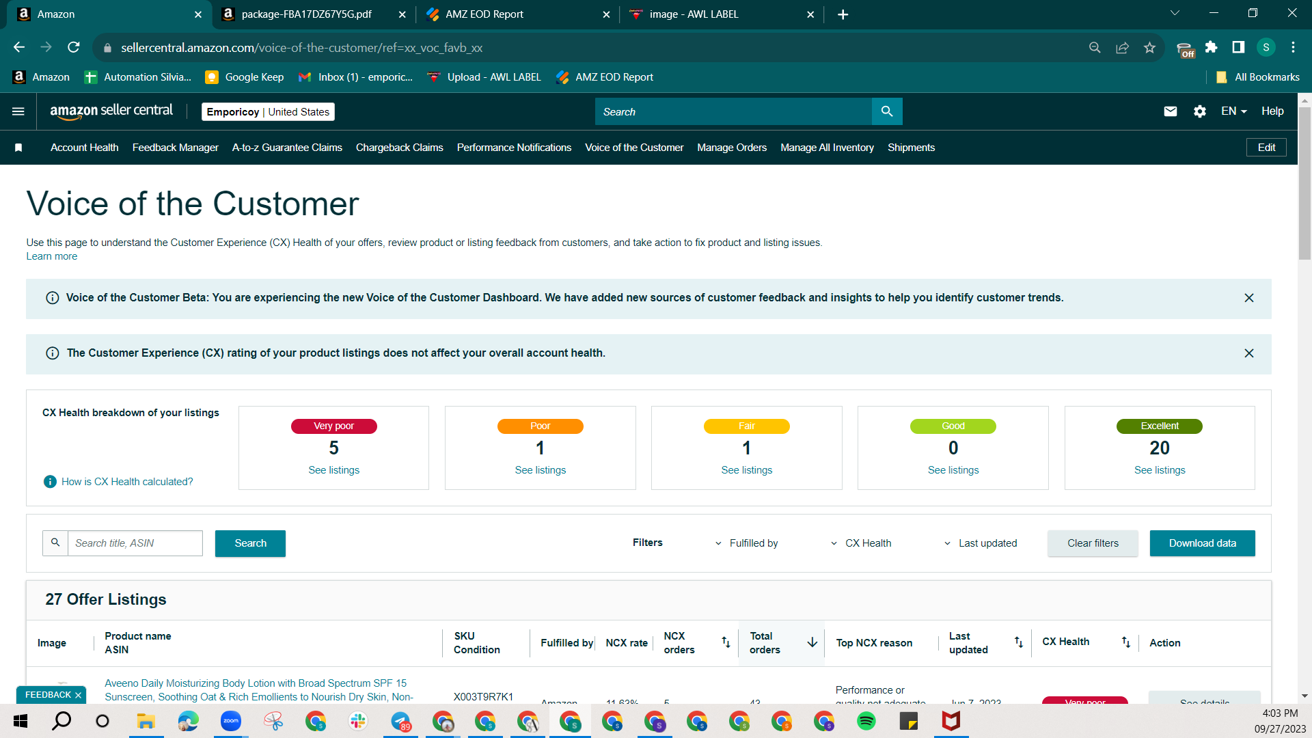Open How is CX Health calculated link
The image size is (1312, 738).
coord(127,482)
